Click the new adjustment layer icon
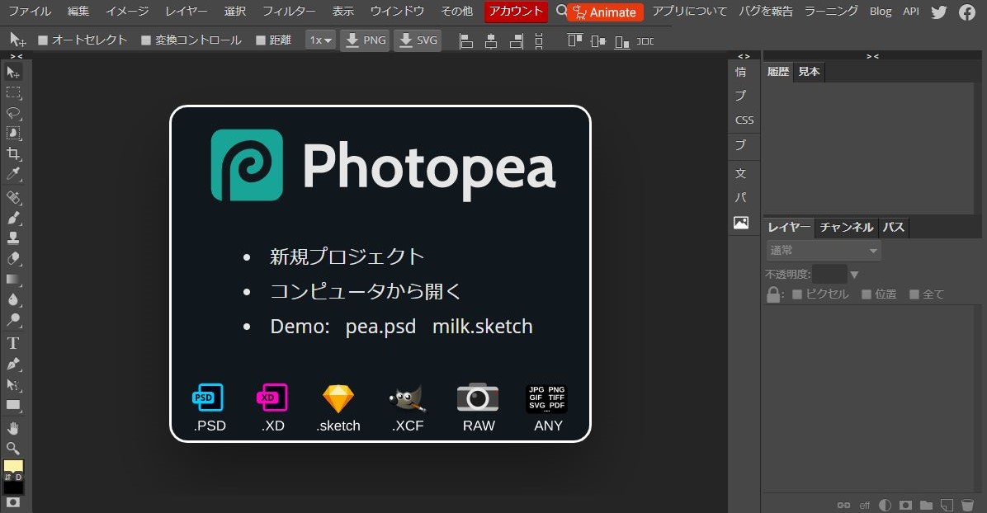 (x=885, y=505)
